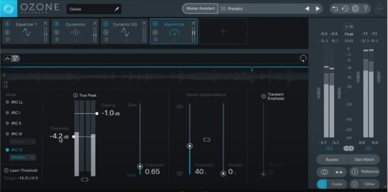388x192 pixels.
Task: Go to next preset arrow
Action: [317, 8]
